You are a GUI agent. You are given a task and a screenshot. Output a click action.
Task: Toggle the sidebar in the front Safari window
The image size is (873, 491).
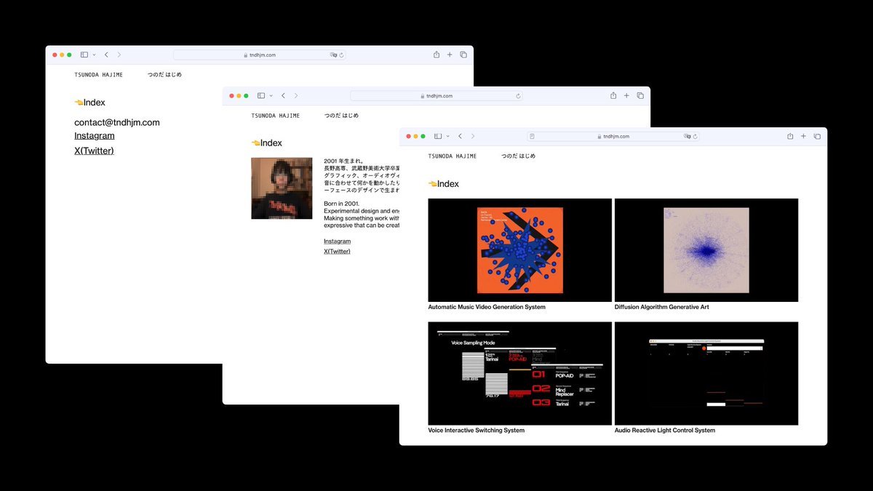tap(438, 136)
